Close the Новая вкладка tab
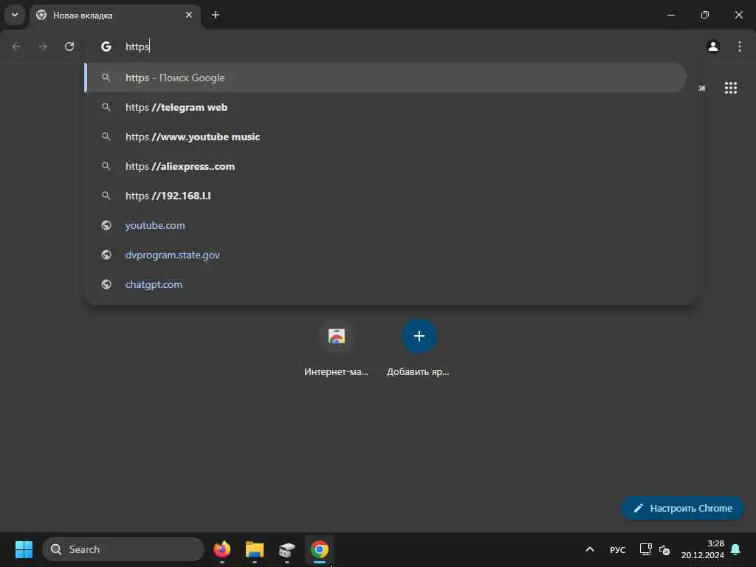756x567 pixels. 189,15
